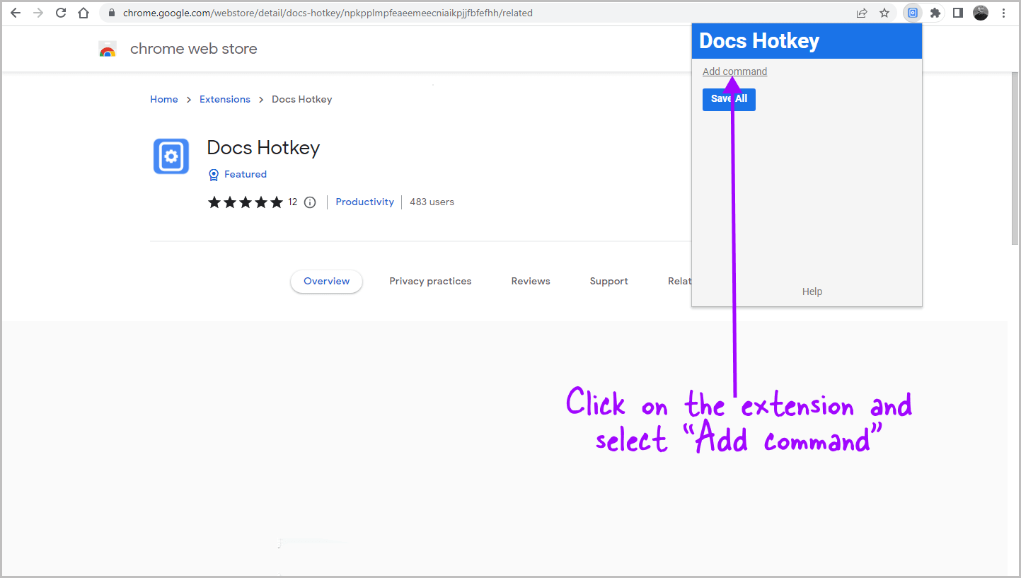Select Add command in the popup
The height and width of the screenshot is (578, 1021).
click(x=734, y=71)
